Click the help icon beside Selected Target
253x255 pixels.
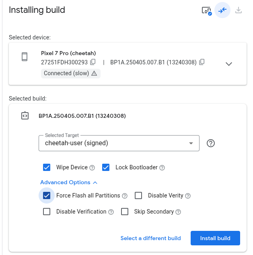(x=210, y=143)
